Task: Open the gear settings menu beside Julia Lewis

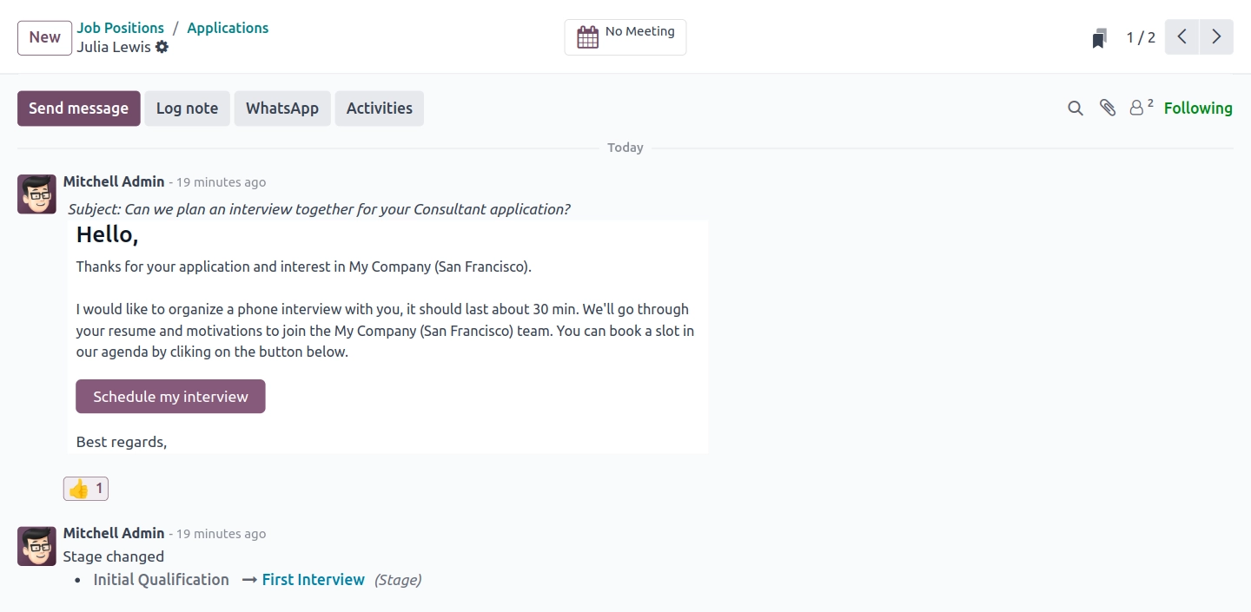Action: [x=162, y=47]
